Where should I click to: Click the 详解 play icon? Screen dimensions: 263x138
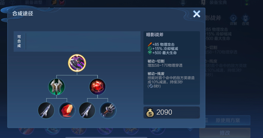(x=233, y=18)
